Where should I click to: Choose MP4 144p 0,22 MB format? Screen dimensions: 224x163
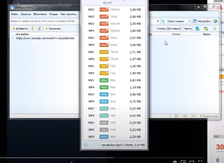pyautogui.click(x=114, y=130)
